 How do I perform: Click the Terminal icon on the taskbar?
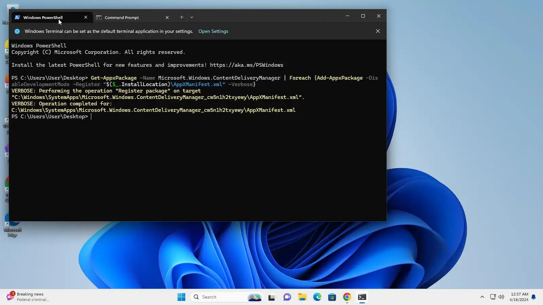click(362, 297)
